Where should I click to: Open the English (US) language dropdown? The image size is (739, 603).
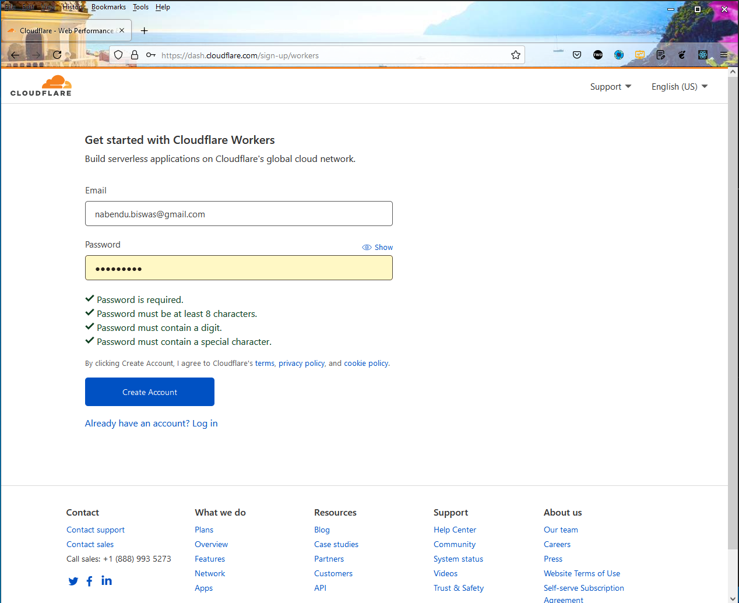(680, 86)
